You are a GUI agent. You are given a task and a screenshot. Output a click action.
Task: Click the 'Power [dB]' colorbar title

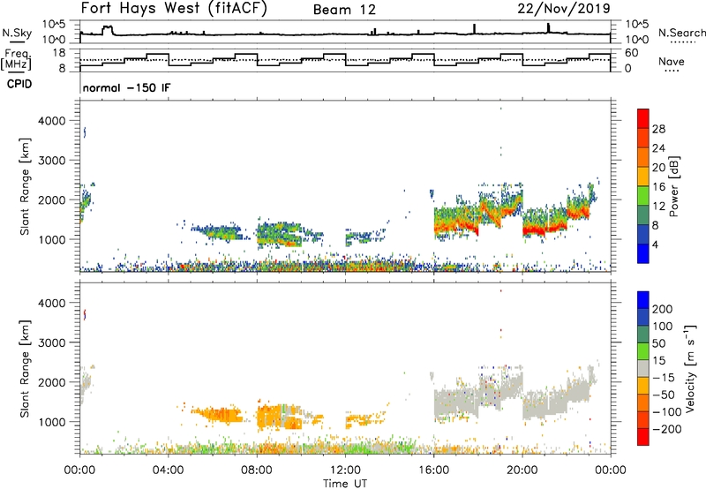673,186
